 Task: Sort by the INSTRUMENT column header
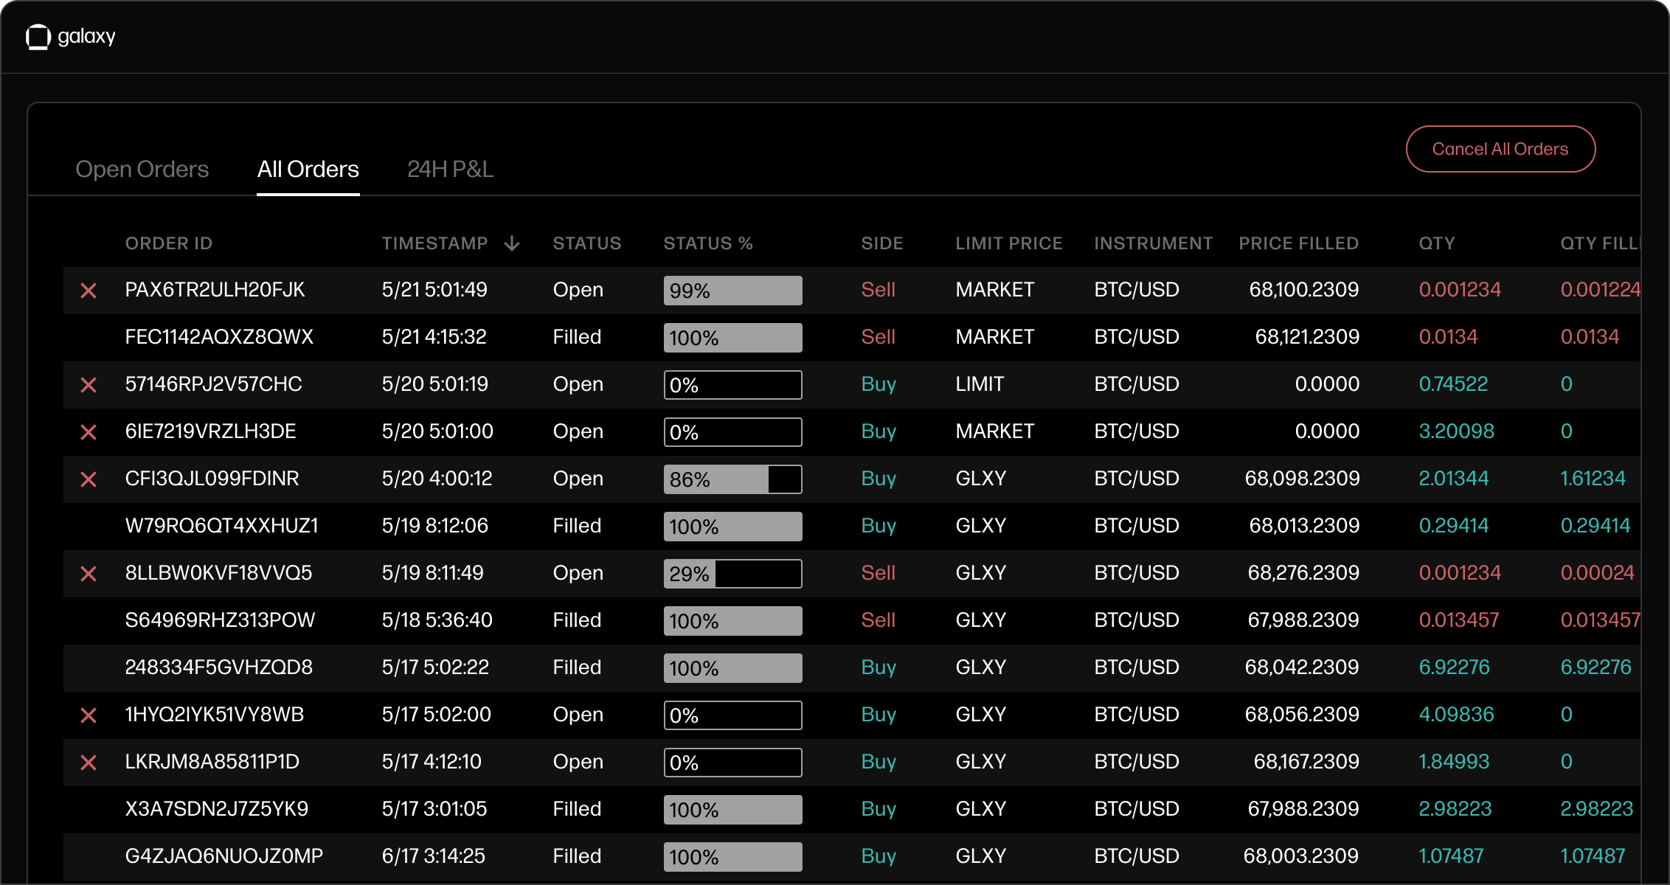[1154, 243]
